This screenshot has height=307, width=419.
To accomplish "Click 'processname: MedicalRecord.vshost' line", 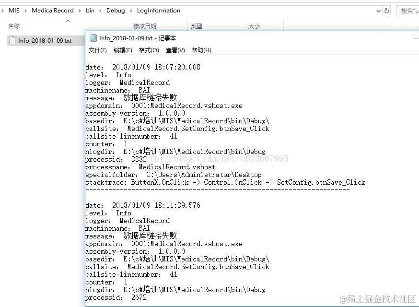I will coord(150,167).
